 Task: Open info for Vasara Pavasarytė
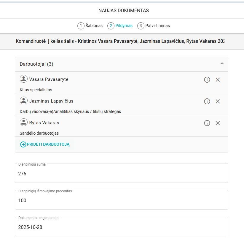207,80
